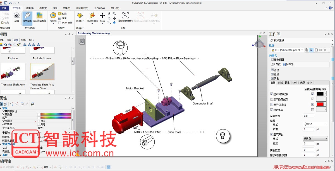Click red cut-lines color swatch
This screenshot has width=335, height=171.
[x=320, y=104]
